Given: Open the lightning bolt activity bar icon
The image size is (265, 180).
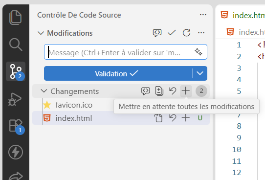Looking at the screenshot, I should pos(16,152).
